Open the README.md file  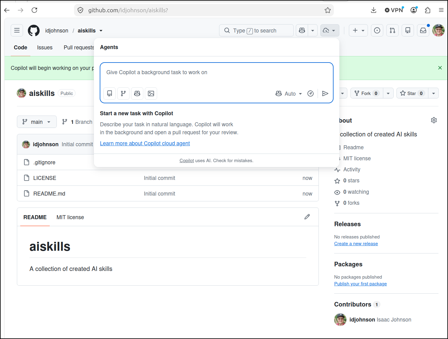(x=49, y=194)
